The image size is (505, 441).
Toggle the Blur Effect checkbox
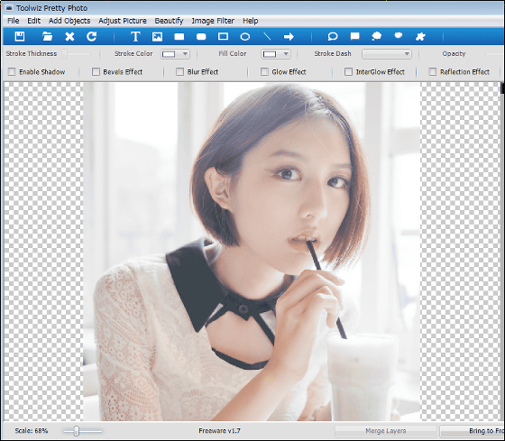point(180,71)
